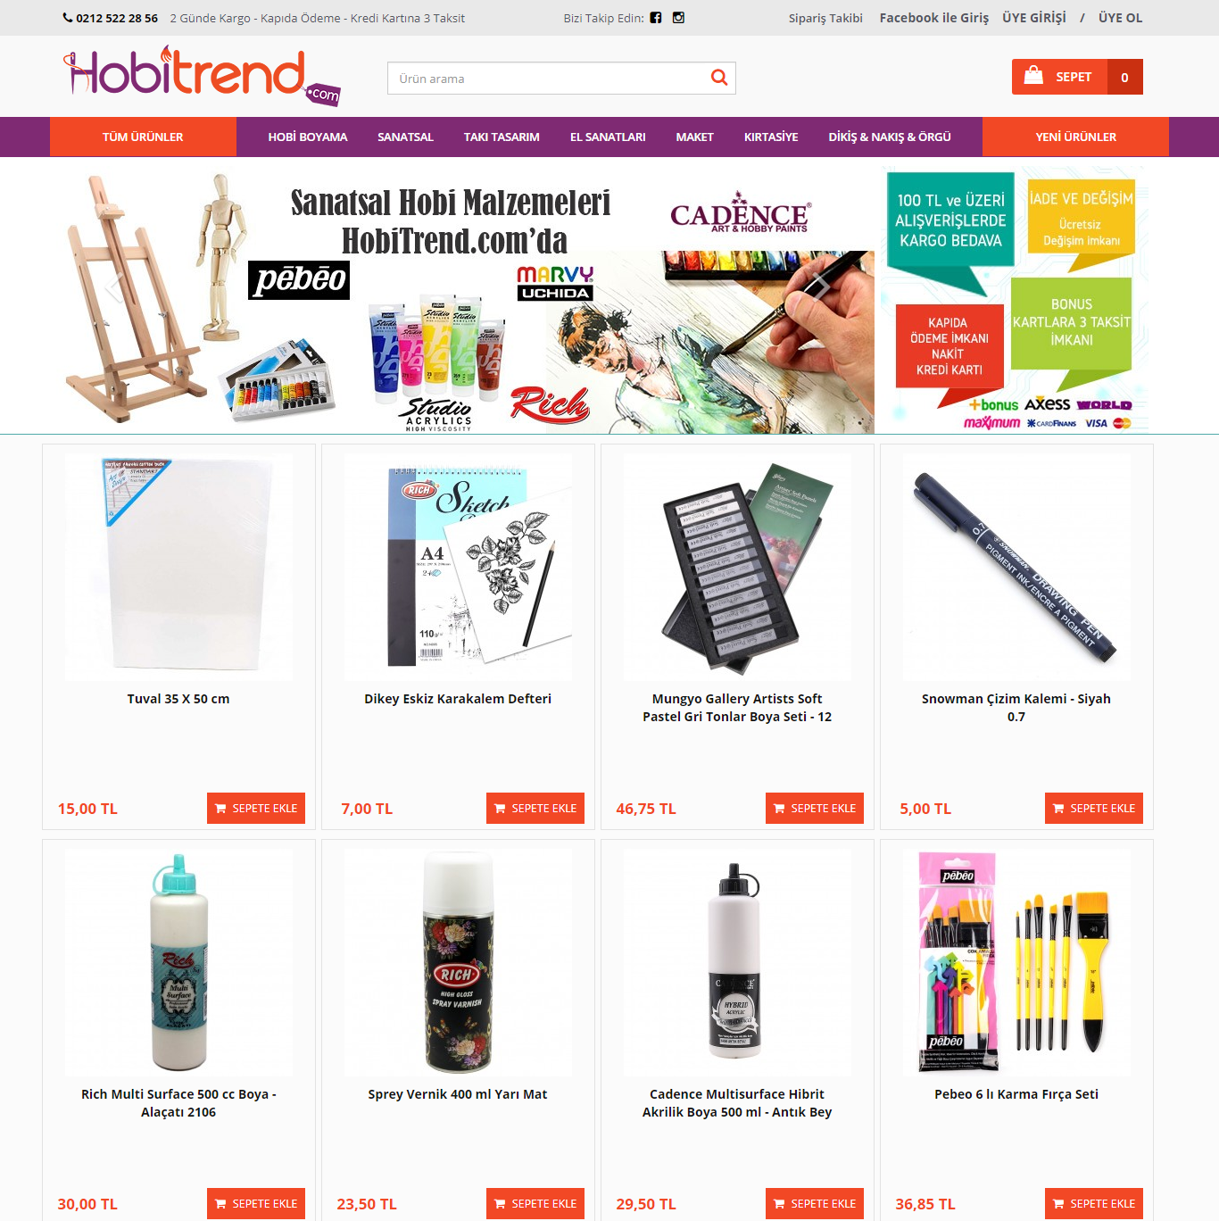Click the shopping bag Sepet icon
The width and height of the screenshot is (1219, 1221).
pyautogui.click(x=1033, y=76)
